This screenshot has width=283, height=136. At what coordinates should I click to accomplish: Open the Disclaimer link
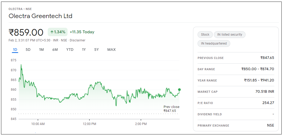(x=77, y=40)
